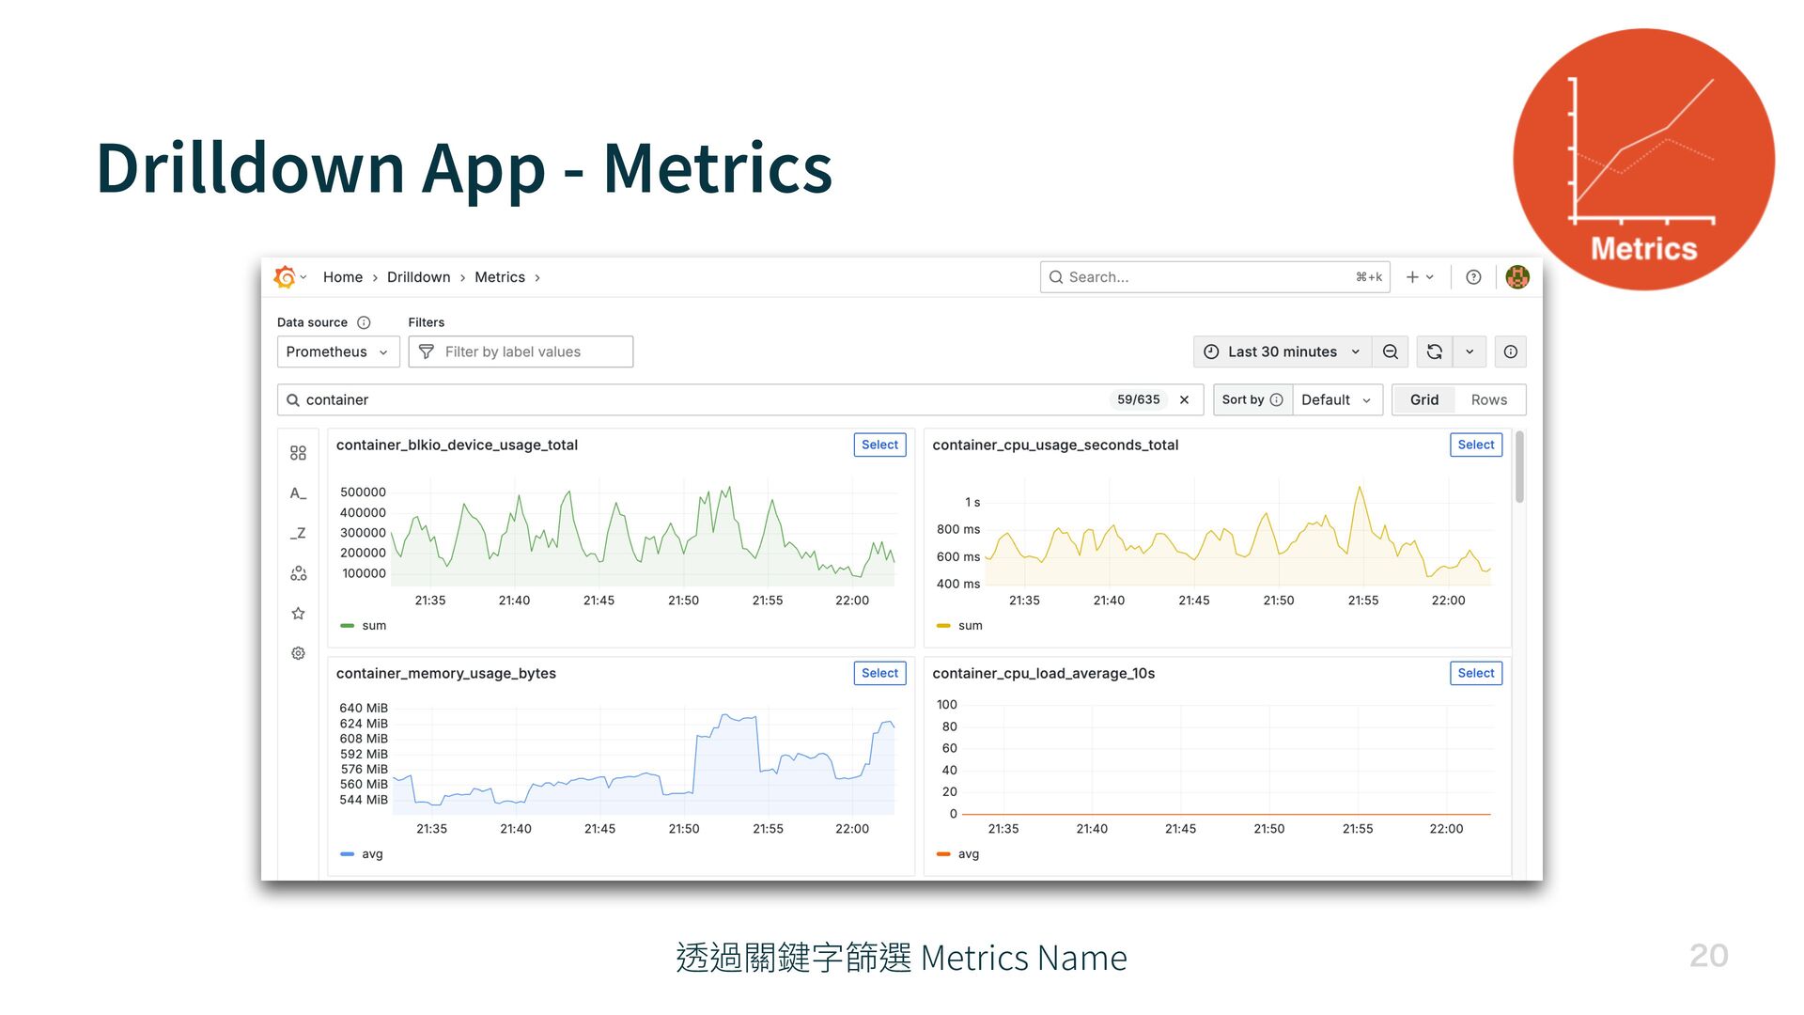The width and height of the screenshot is (1804, 1015).
Task: Click the user profile avatar
Action: point(1516,277)
